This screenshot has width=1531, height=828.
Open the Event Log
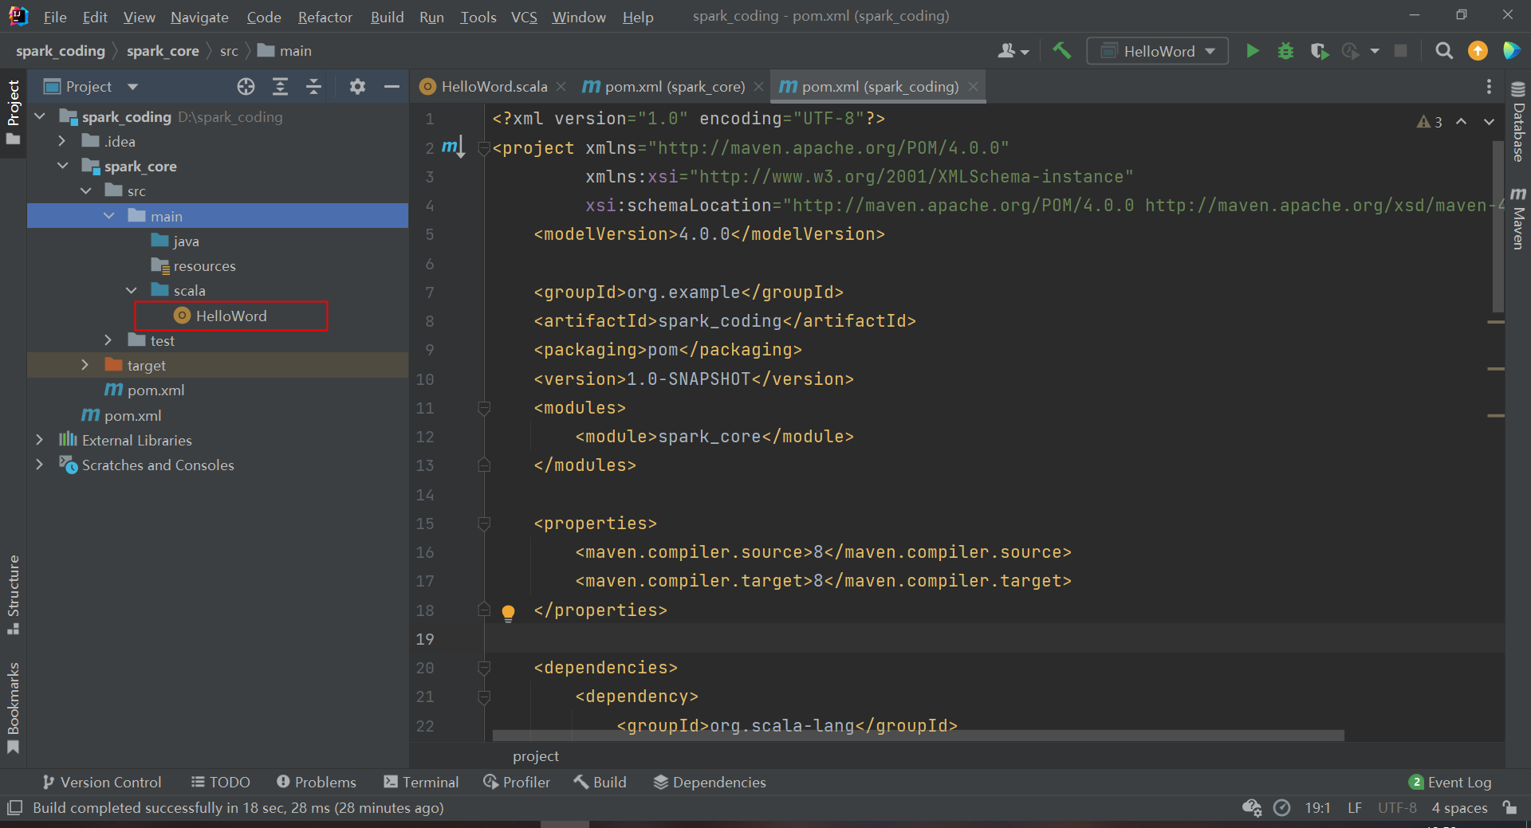click(x=1450, y=782)
